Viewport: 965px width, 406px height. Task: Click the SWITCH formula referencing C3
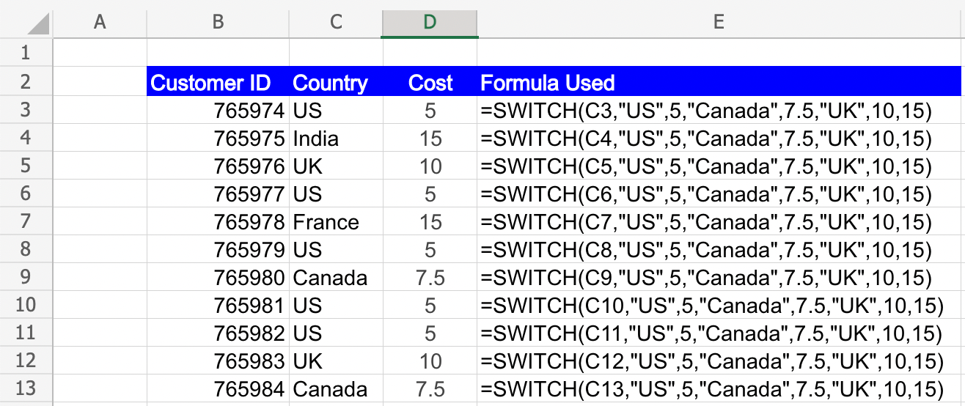719,110
